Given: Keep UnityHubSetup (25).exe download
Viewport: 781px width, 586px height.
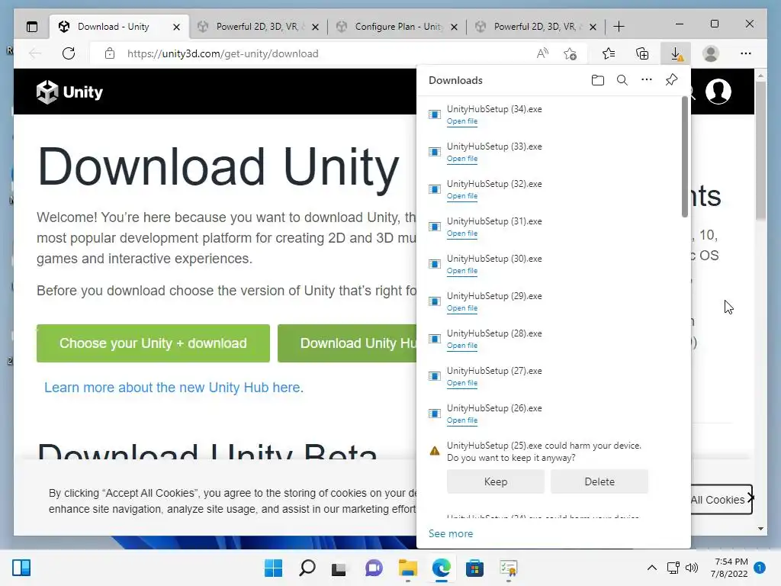Looking at the screenshot, I should coord(496,482).
